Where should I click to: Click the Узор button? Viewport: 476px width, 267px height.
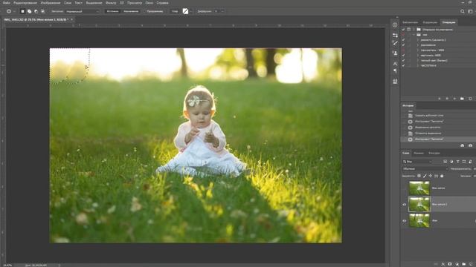click(175, 11)
